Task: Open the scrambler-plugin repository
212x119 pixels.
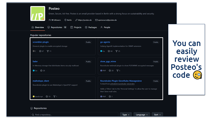Action: point(41,42)
